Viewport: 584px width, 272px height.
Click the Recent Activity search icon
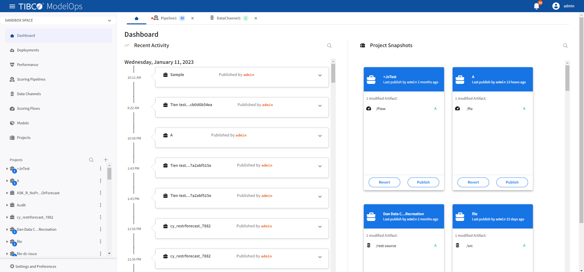(x=329, y=46)
